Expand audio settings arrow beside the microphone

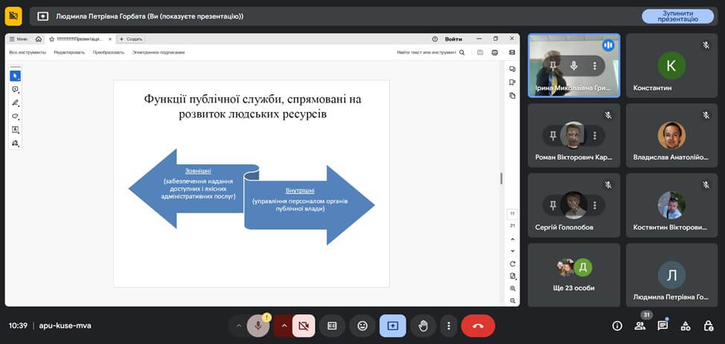click(x=238, y=325)
